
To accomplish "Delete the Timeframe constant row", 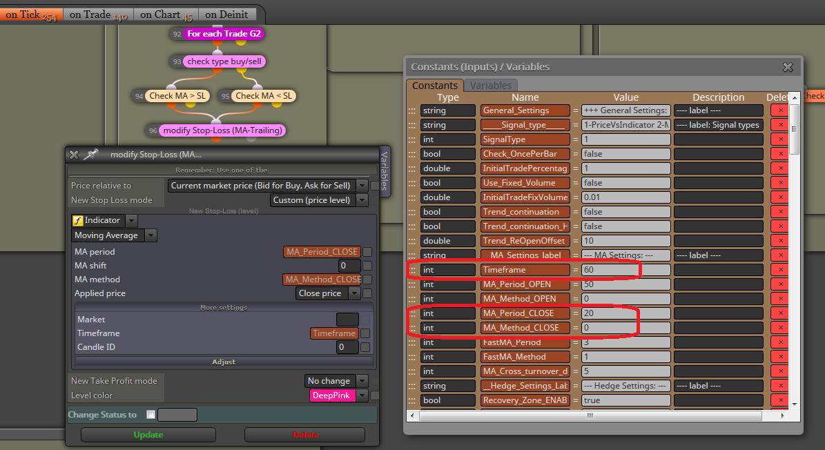I will coord(780,270).
